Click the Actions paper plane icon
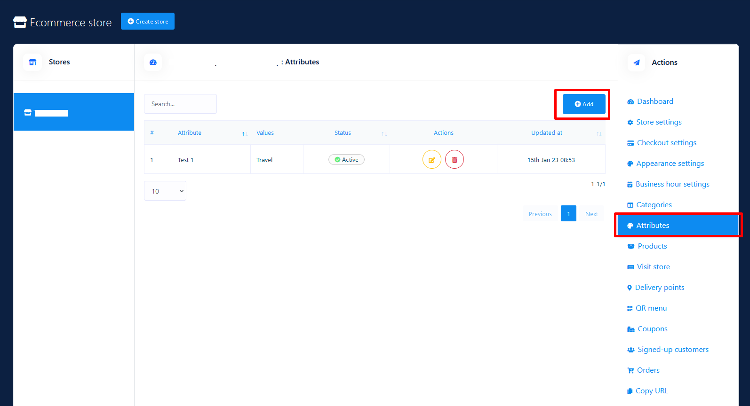 pyautogui.click(x=637, y=62)
